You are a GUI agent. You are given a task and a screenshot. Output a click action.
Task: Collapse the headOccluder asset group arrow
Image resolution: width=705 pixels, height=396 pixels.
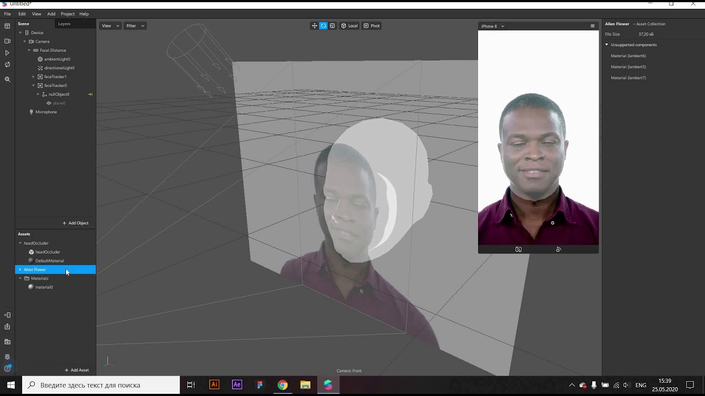click(x=20, y=243)
